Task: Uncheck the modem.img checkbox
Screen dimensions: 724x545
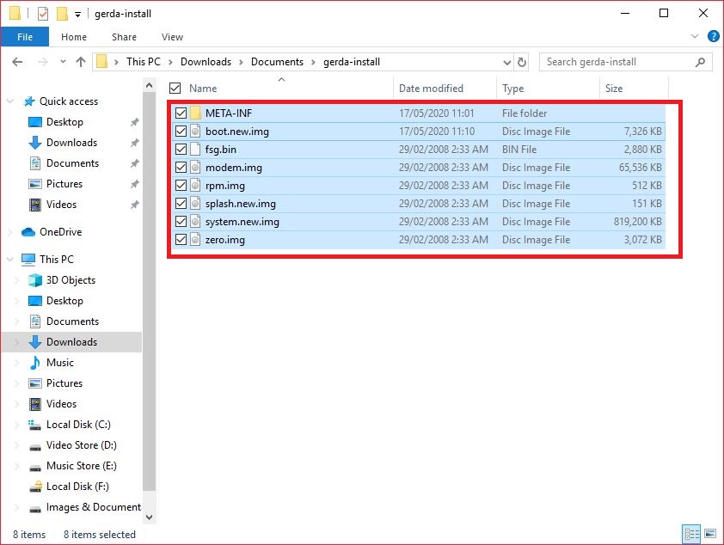Action: [181, 167]
